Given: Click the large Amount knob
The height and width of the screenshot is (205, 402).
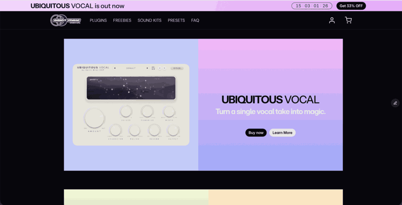Looking at the screenshot, I should [94, 118].
